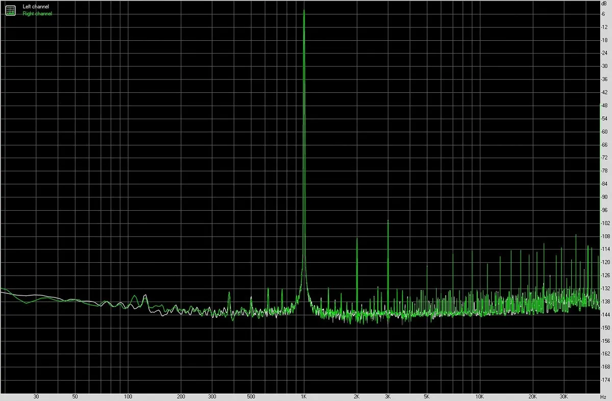This screenshot has height=401, width=612.
Task: Click the 50 Hz frequency label
Action: [75, 396]
